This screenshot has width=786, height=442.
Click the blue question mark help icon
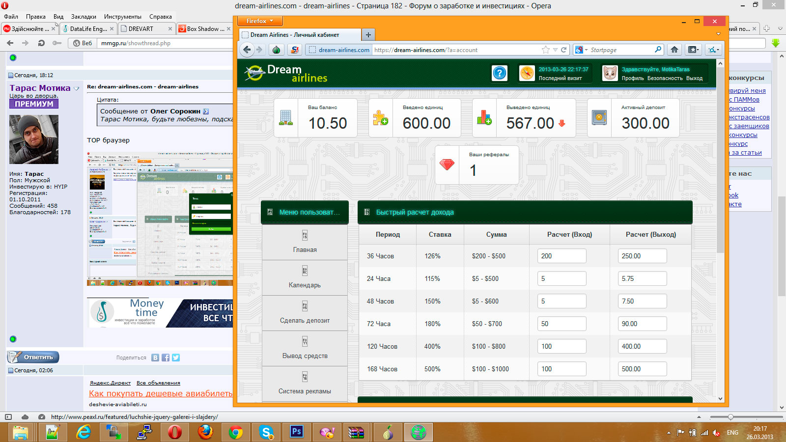500,73
